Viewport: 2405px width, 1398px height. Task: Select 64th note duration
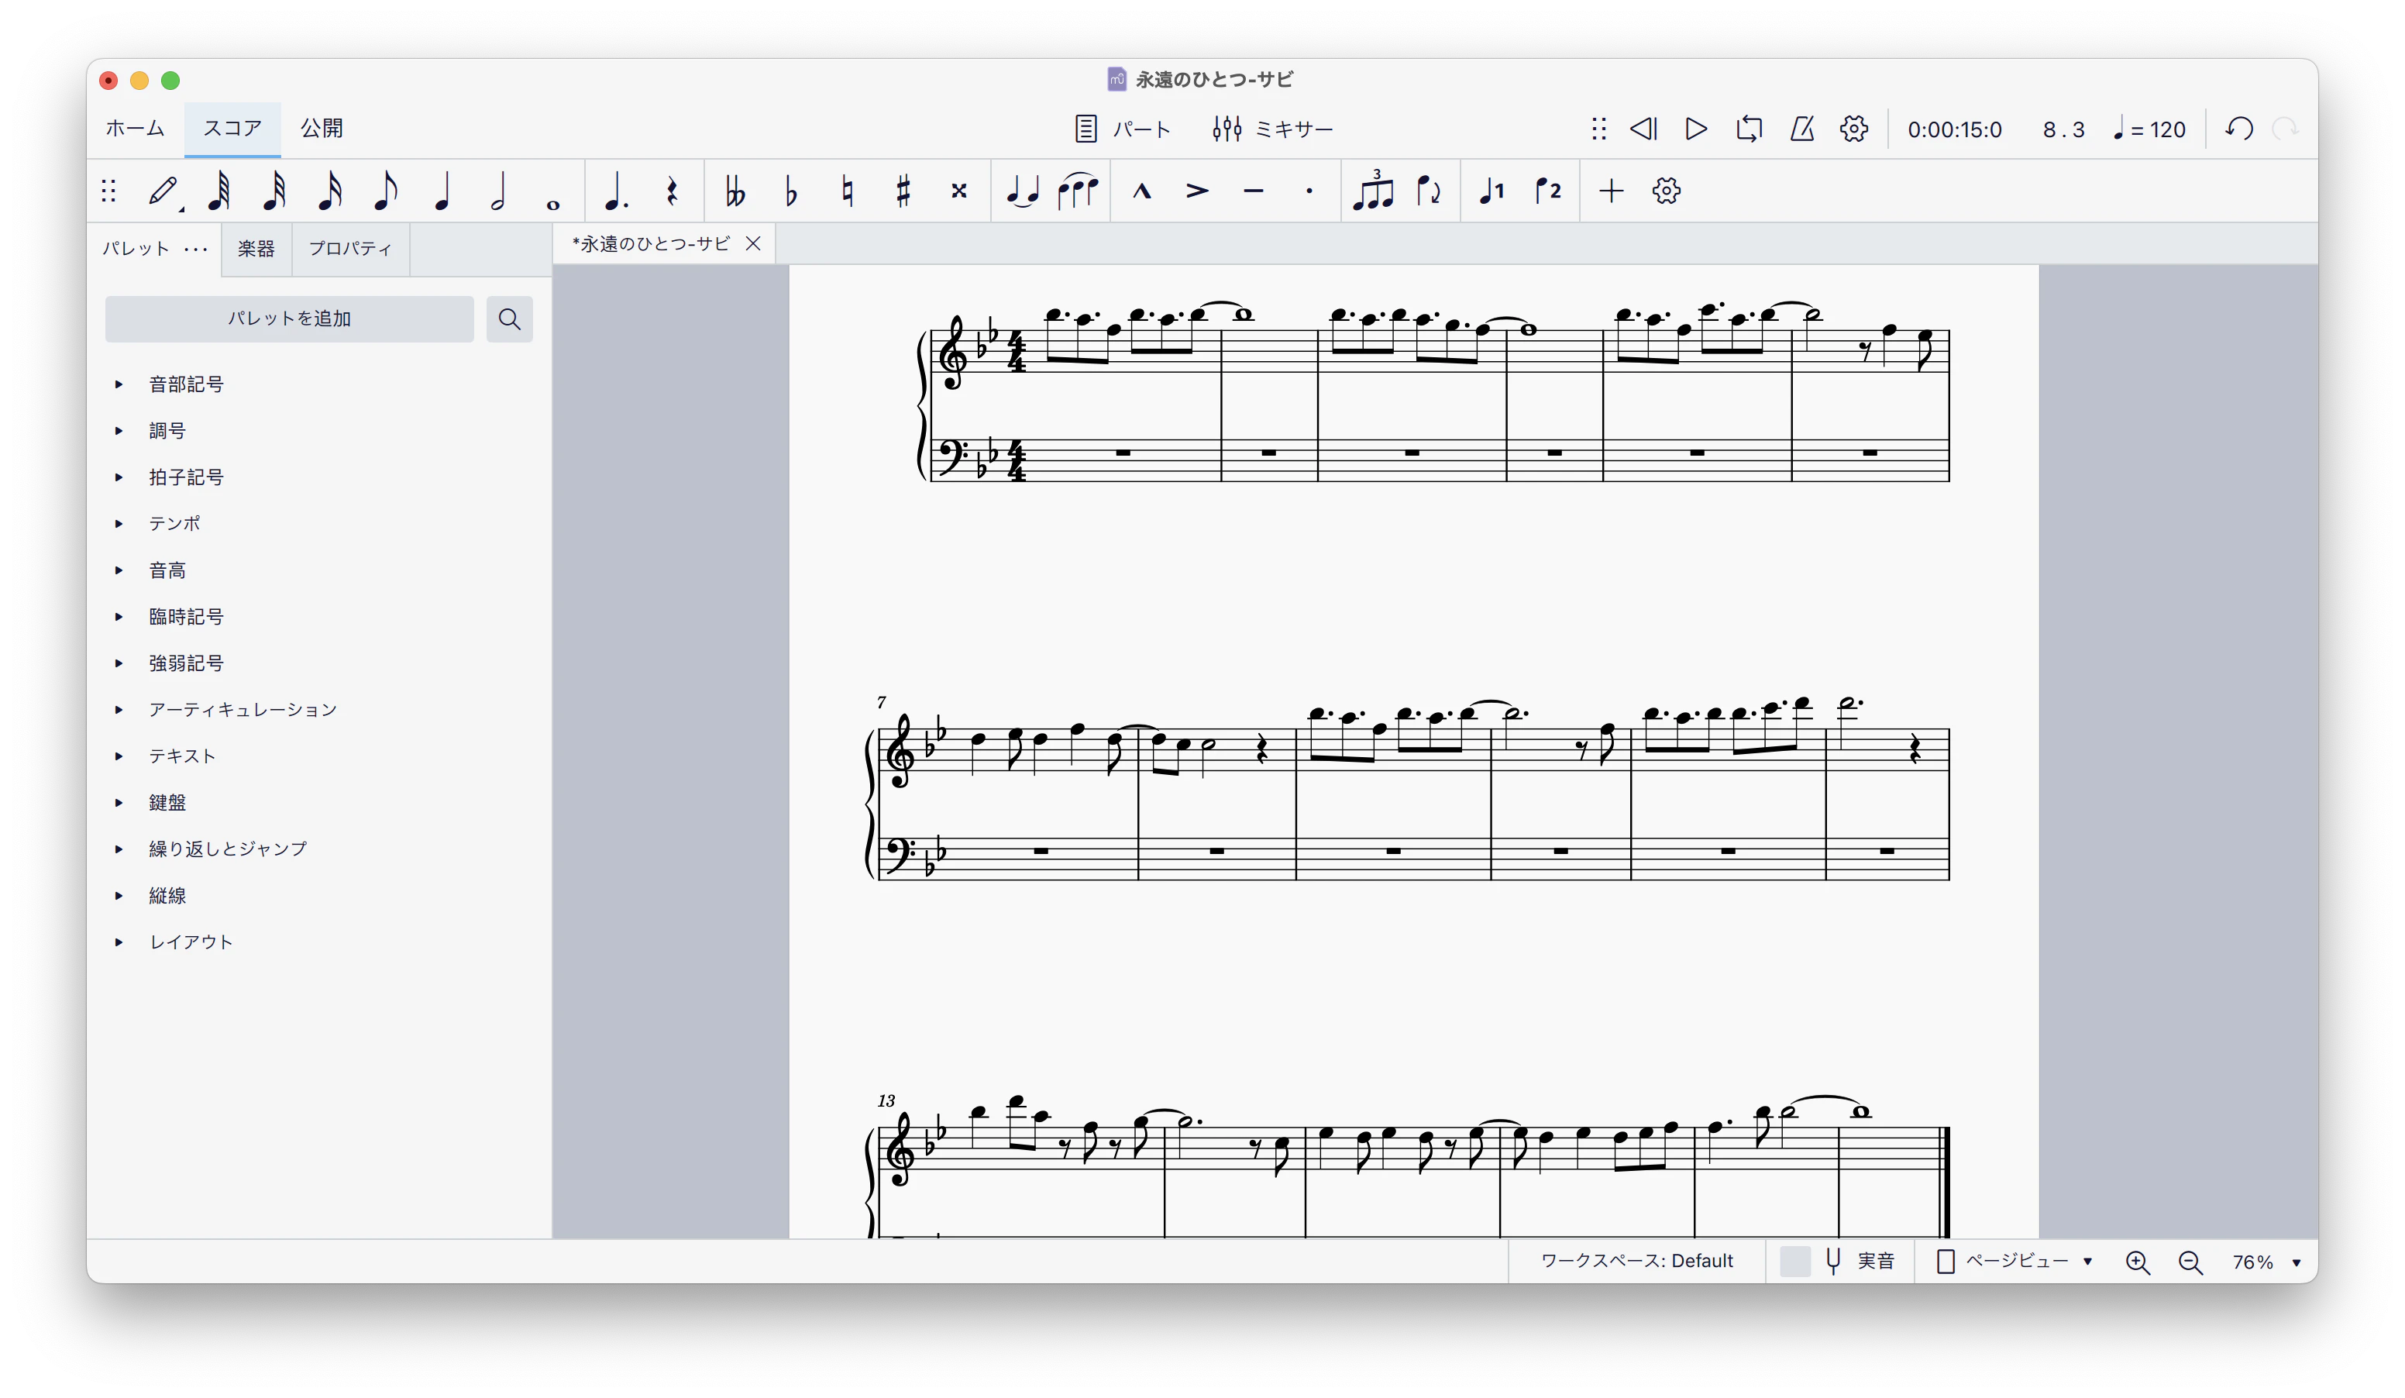[x=219, y=191]
